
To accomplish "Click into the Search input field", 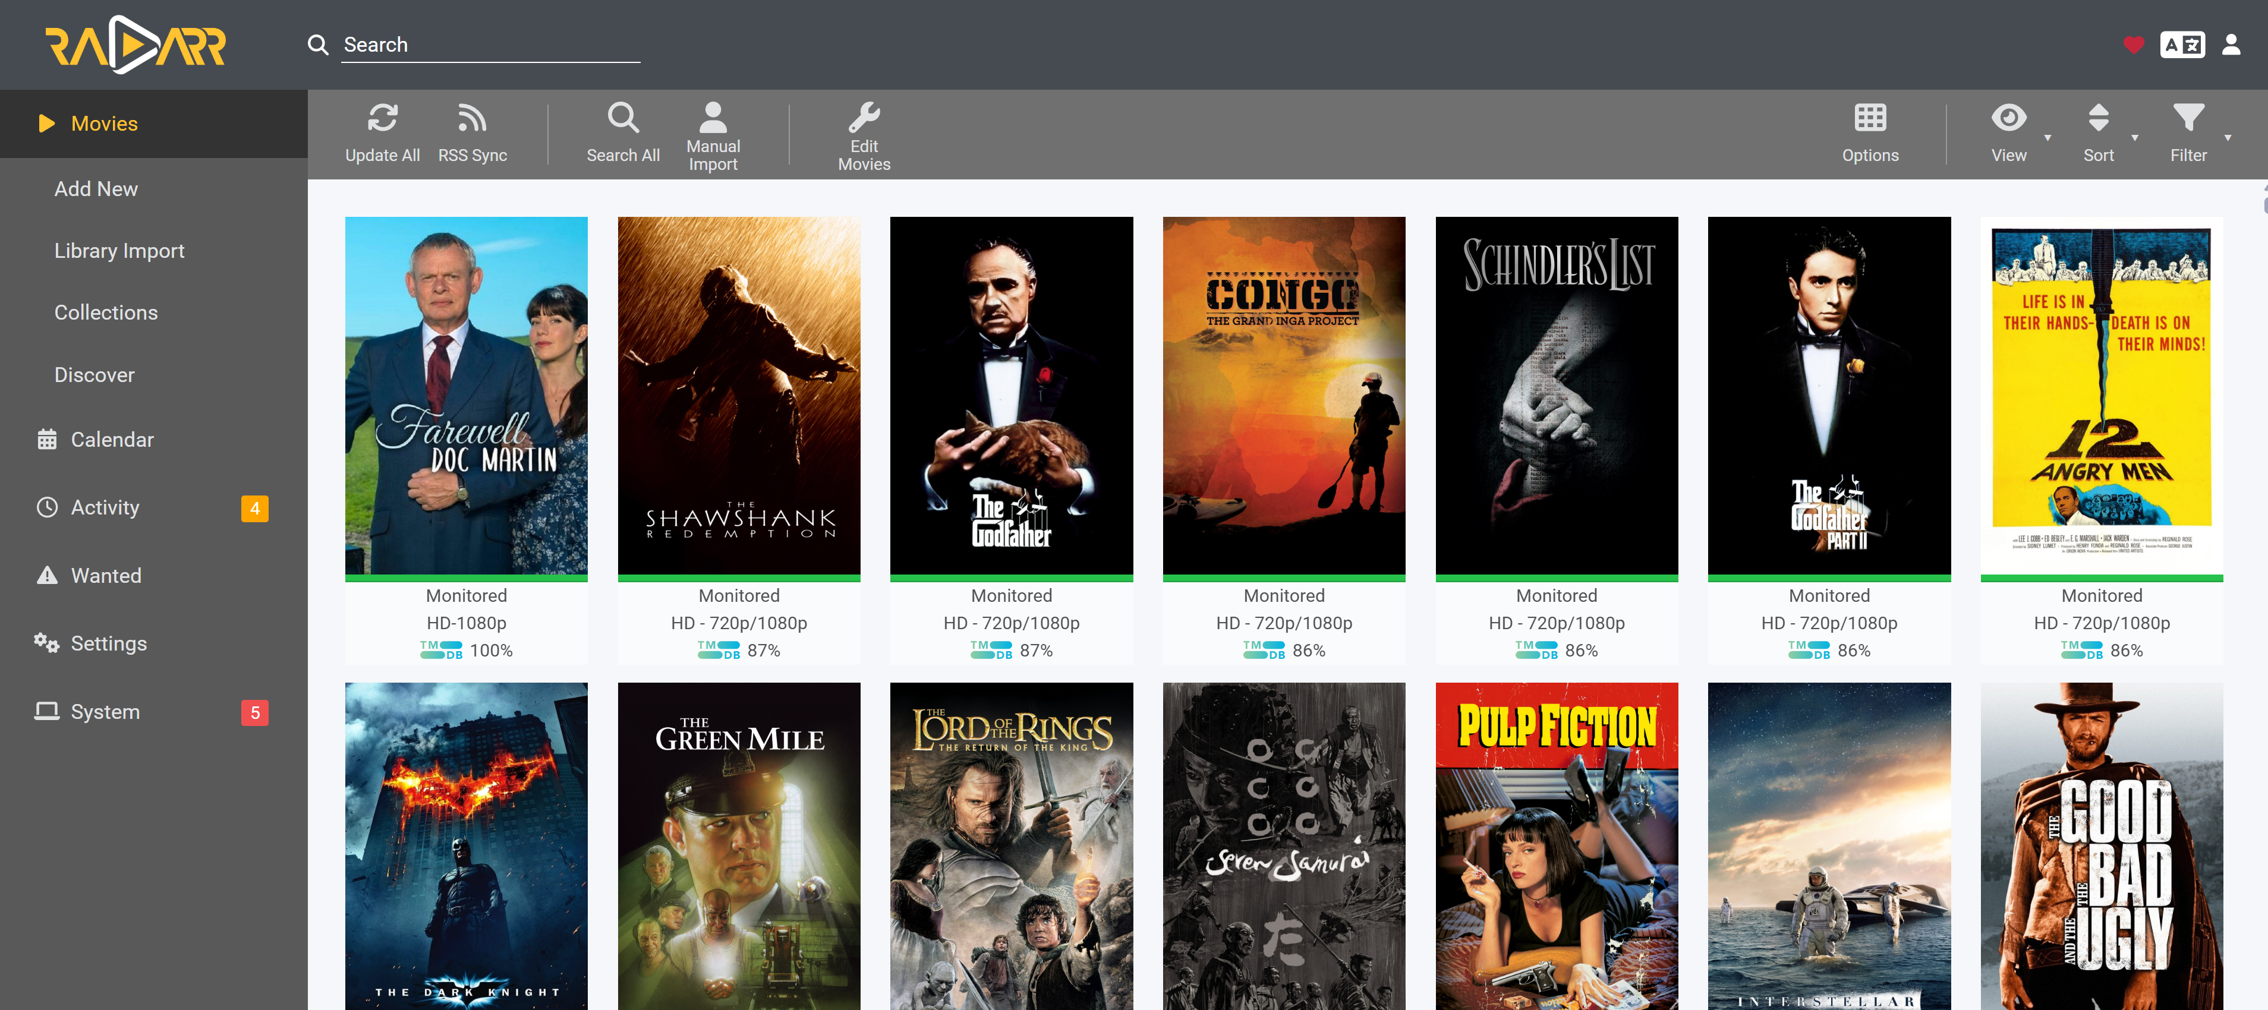I will pyautogui.click(x=490, y=45).
